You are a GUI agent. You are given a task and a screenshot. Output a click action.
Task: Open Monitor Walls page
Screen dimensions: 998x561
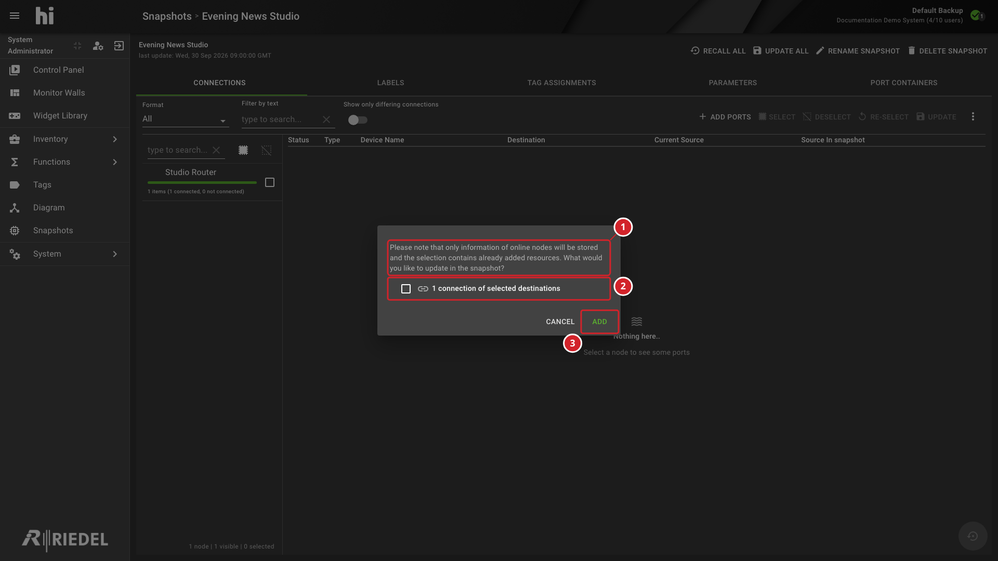click(x=64, y=92)
